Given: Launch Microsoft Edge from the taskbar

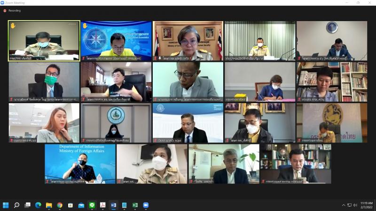Looking at the screenshot, I should [38, 205].
